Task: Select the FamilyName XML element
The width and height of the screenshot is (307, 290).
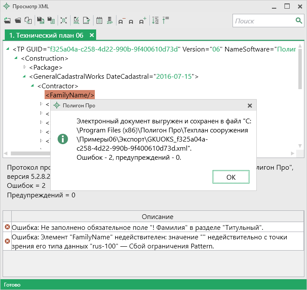Action: click(x=70, y=95)
